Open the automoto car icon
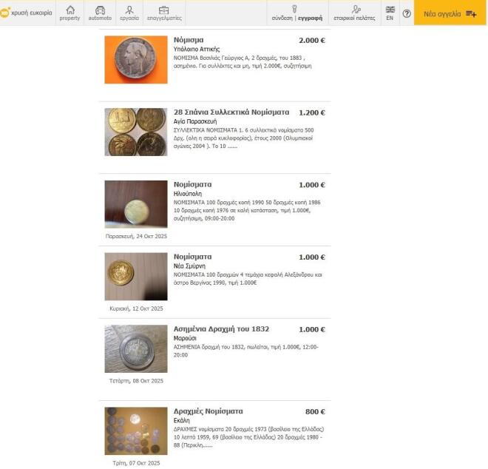Screen dimensions: 488x469 100,10
